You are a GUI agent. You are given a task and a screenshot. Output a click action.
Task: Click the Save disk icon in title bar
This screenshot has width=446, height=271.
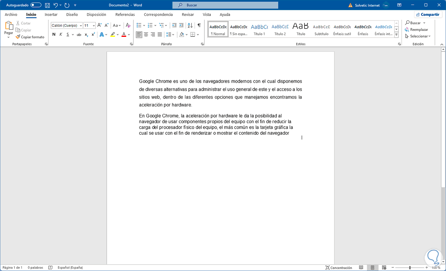pos(47,5)
